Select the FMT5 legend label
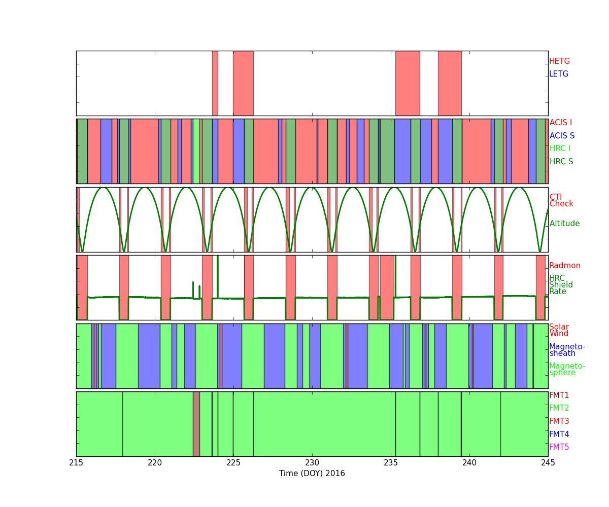Image resolution: width=609 pixels, height=507 pixels. pyautogui.click(x=559, y=447)
